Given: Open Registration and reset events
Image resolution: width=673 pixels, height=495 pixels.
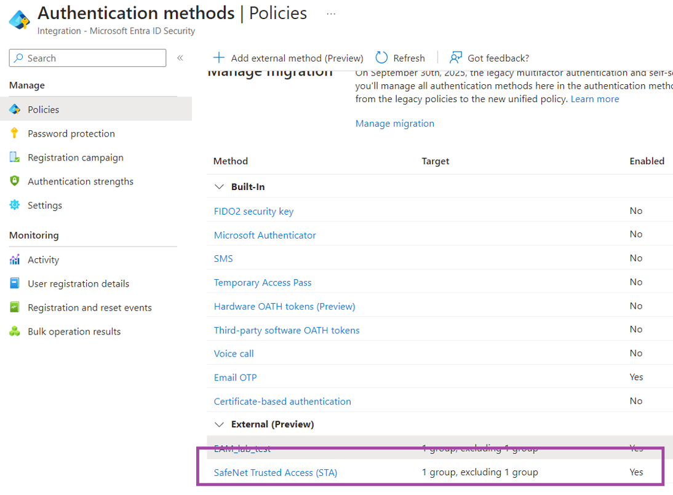Looking at the screenshot, I should 89,307.
